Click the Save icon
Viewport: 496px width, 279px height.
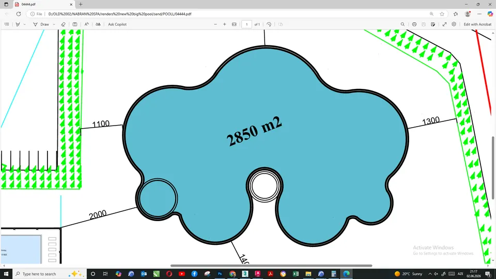click(424, 24)
